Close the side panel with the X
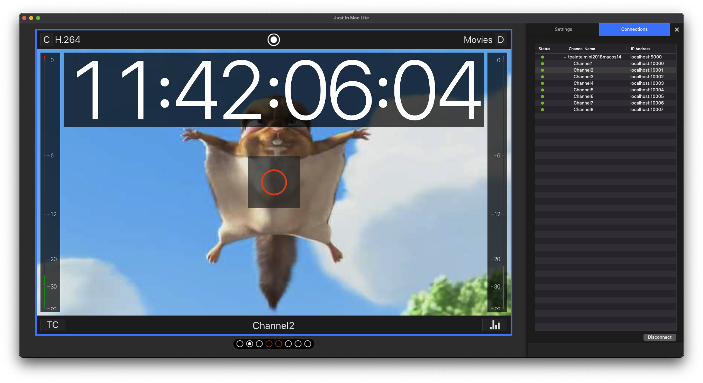 pos(677,30)
